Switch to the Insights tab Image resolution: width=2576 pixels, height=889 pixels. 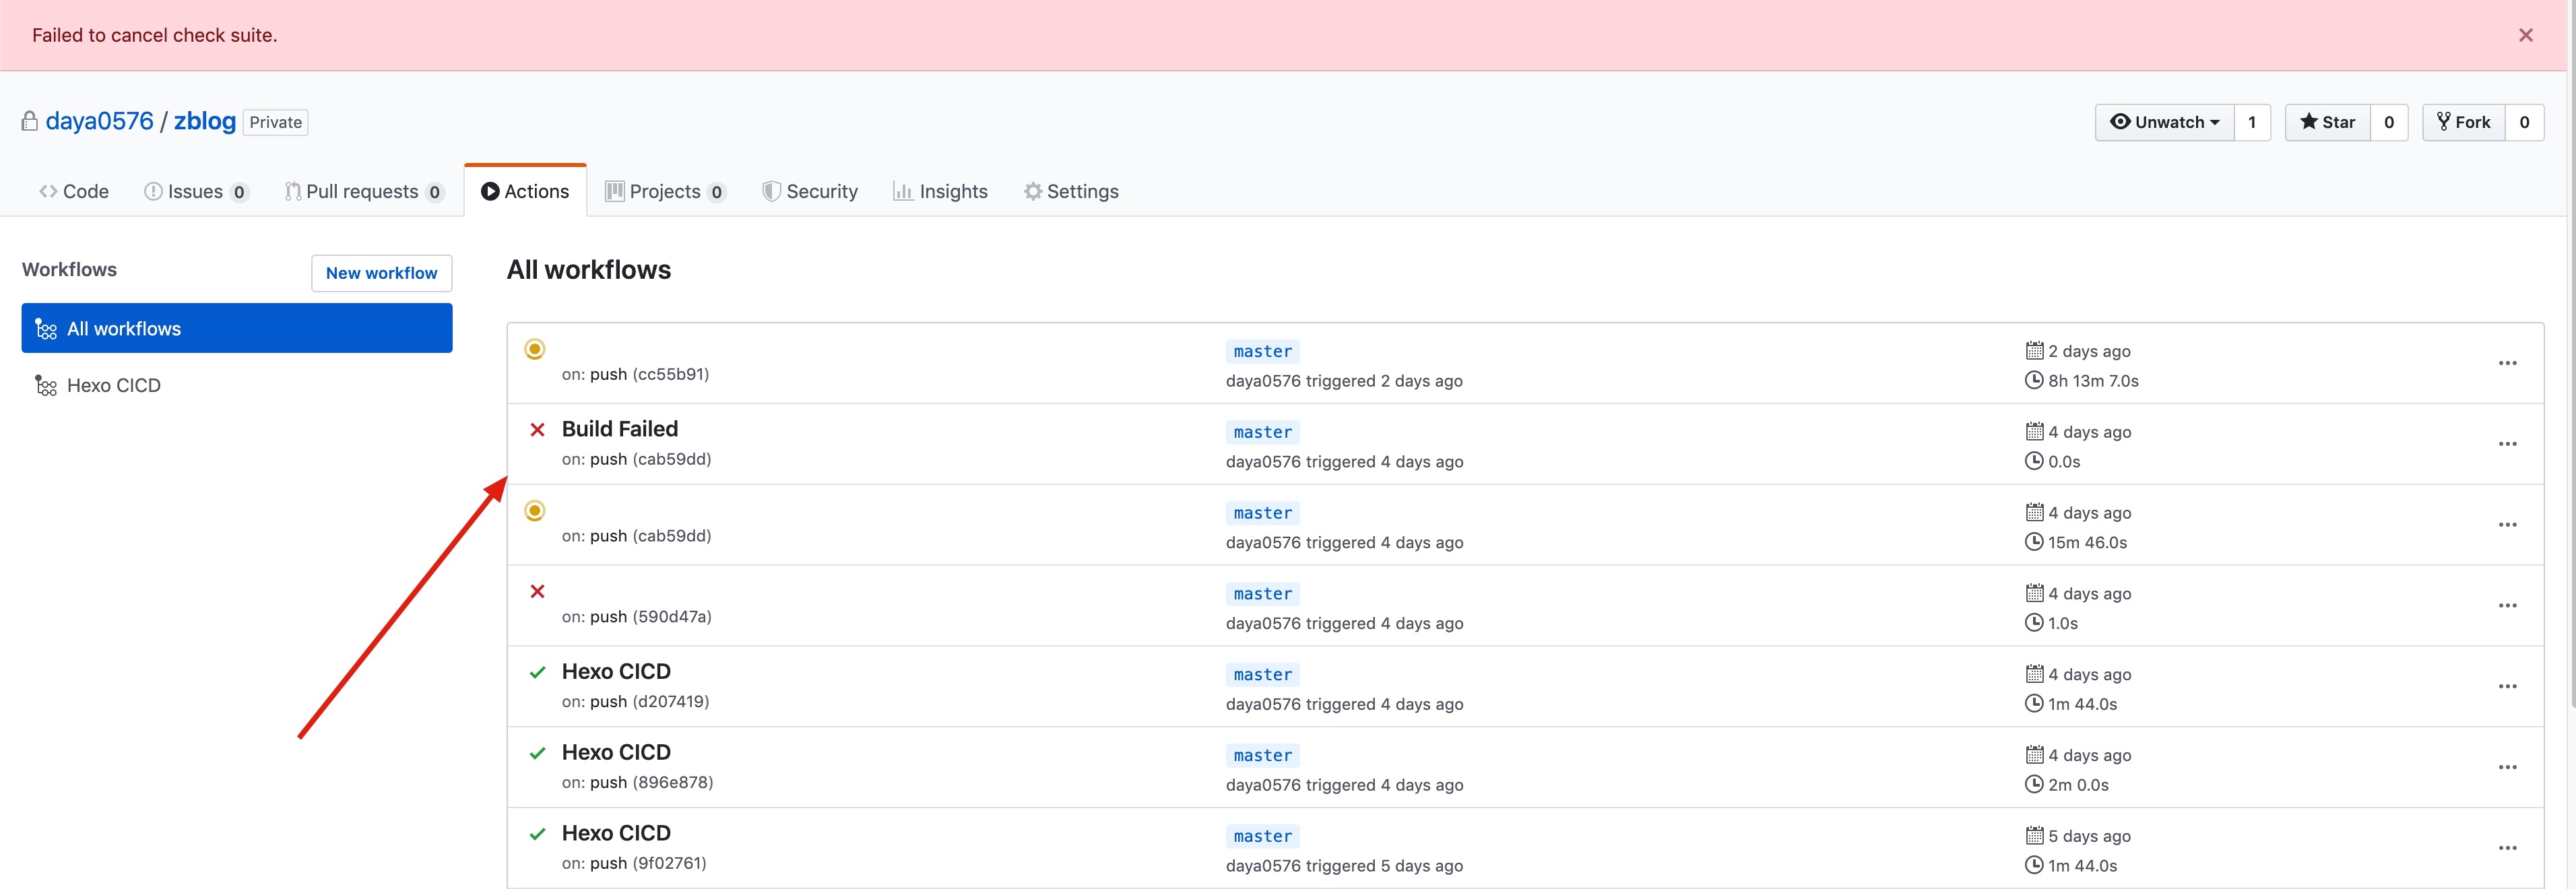940,191
